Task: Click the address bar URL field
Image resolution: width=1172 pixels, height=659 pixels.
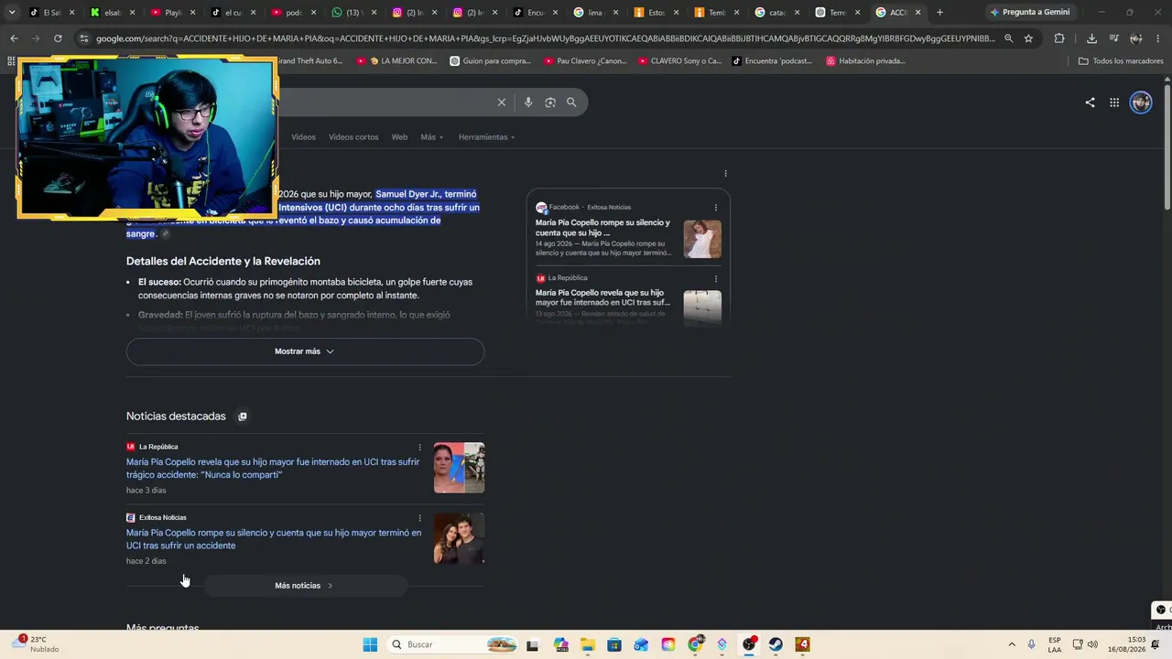Action: pyautogui.click(x=545, y=38)
